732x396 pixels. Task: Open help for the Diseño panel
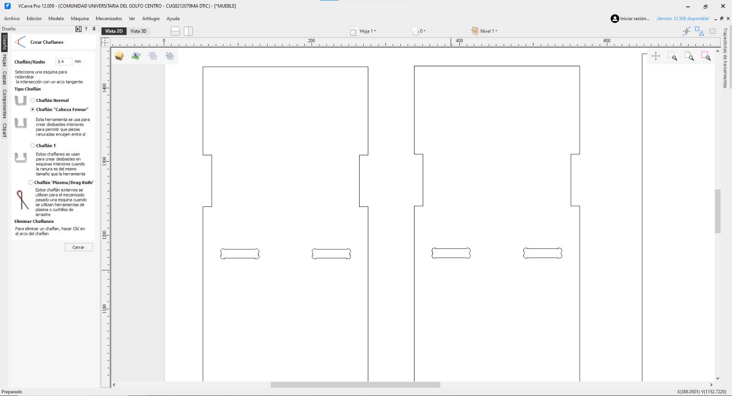click(86, 29)
